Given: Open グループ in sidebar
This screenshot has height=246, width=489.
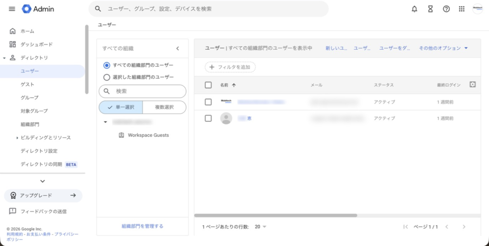Looking at the screenshot, I should point(30,97).
